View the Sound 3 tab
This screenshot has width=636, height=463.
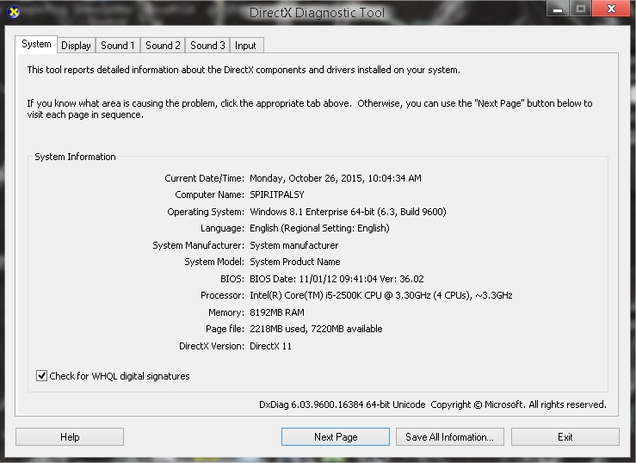coord(207,46)
